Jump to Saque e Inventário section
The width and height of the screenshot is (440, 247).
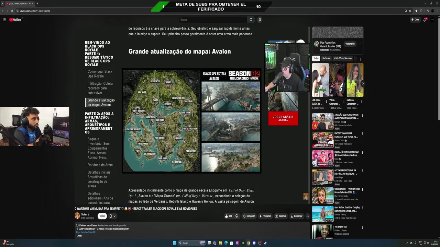(99, 148)
